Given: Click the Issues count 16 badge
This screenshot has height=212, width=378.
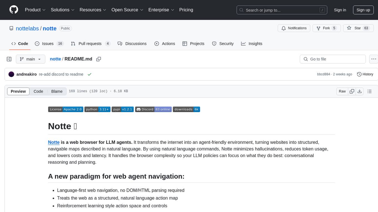Looking at the screenshot, I should (x=60, y=44).
